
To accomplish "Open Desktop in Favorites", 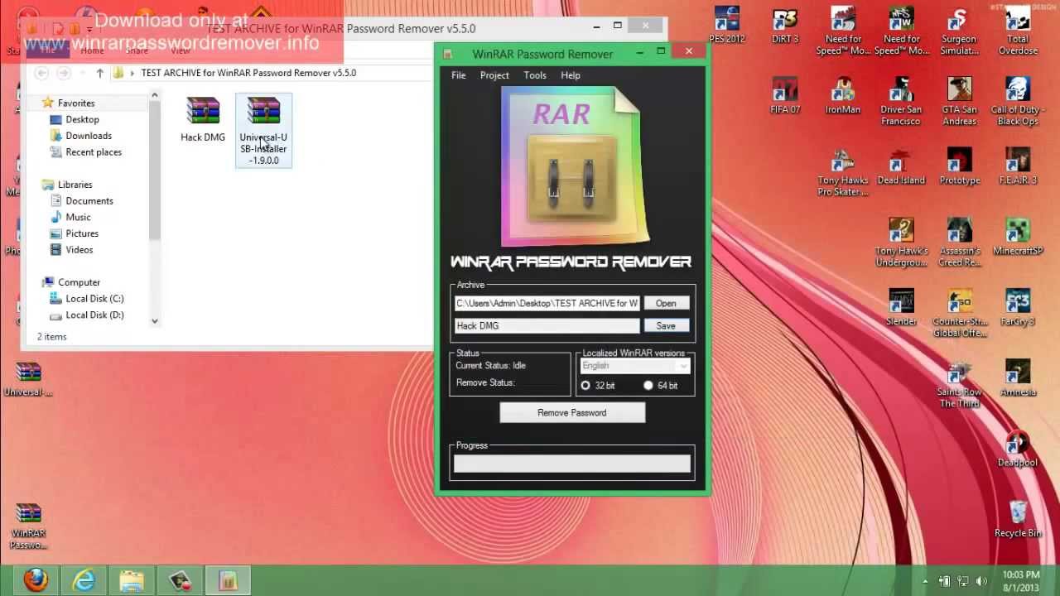I will (x=82, y=119).
